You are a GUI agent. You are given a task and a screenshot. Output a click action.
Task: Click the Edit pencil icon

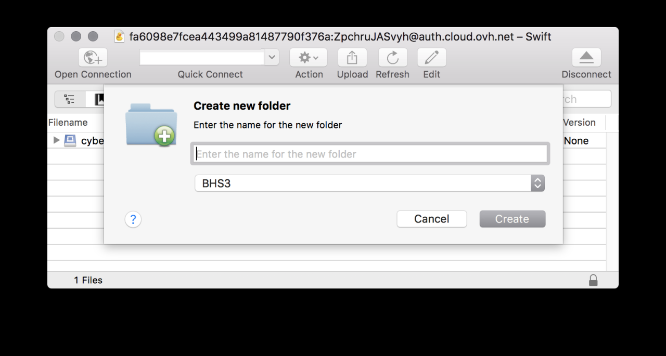click(x=431, y=58)
